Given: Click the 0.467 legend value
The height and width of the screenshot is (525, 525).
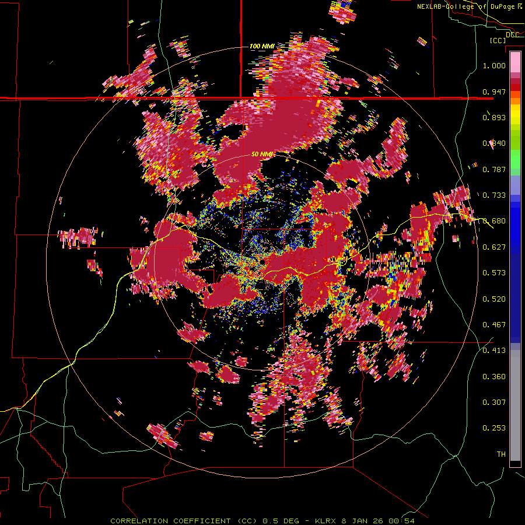Looking at the screenshot, I should (494, 325).
